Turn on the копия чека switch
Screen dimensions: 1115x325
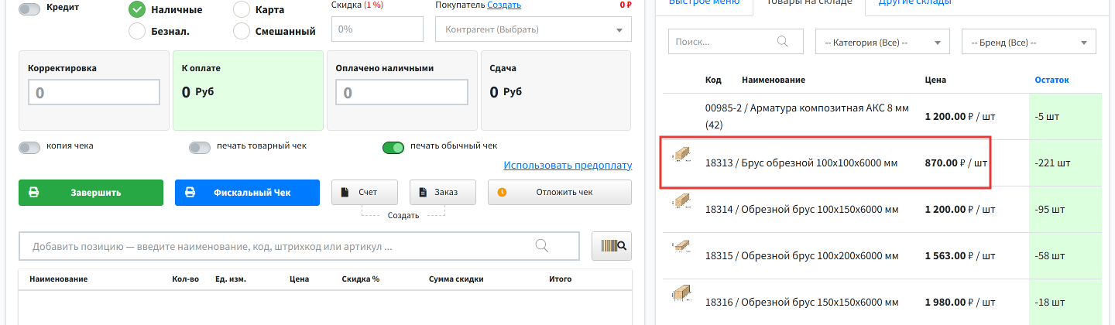tap(29, 147)
